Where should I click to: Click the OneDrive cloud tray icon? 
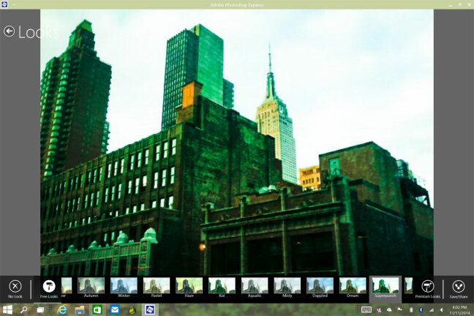tap(389, 309)
